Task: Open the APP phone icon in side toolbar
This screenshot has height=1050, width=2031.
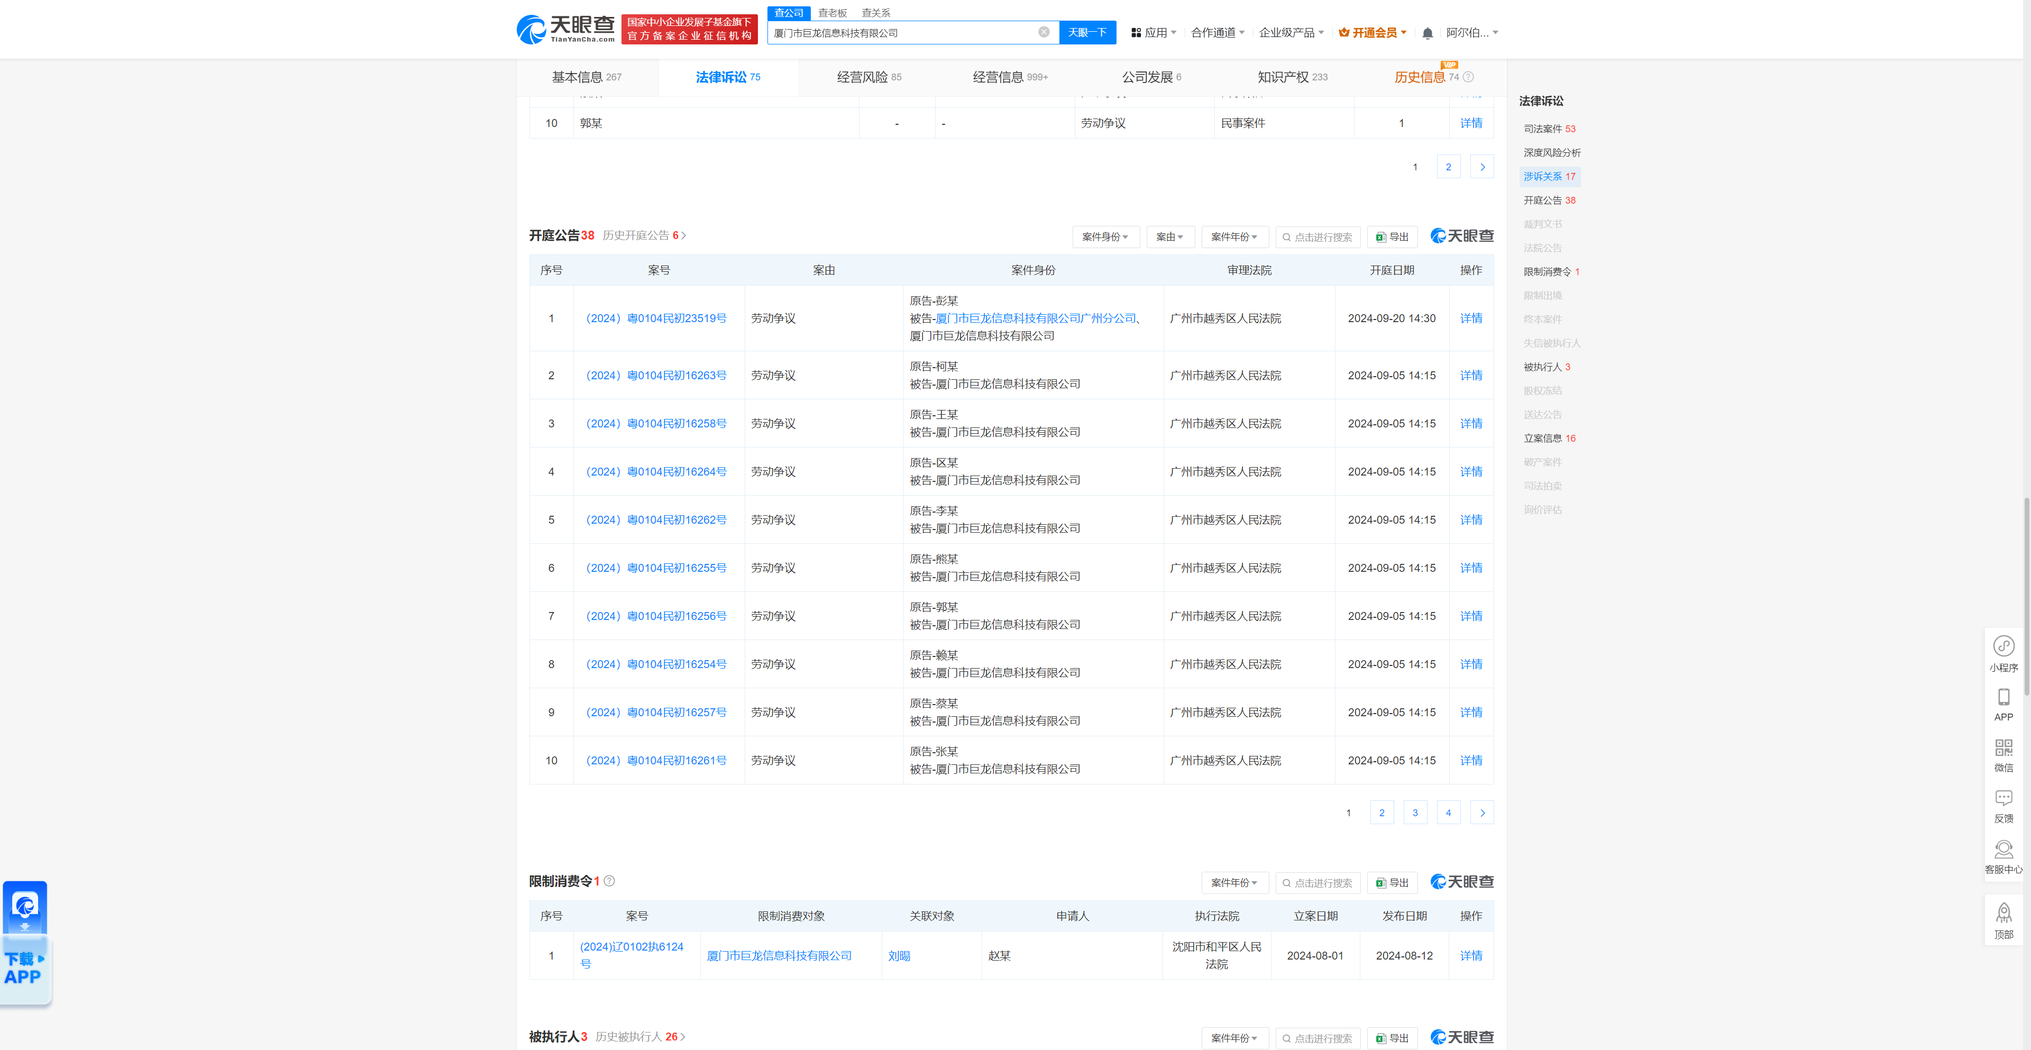Action: click(2003, 705)
